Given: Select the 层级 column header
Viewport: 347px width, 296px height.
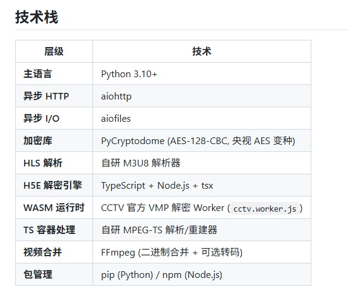Looking at the screenshot, I should pos(54,51).
